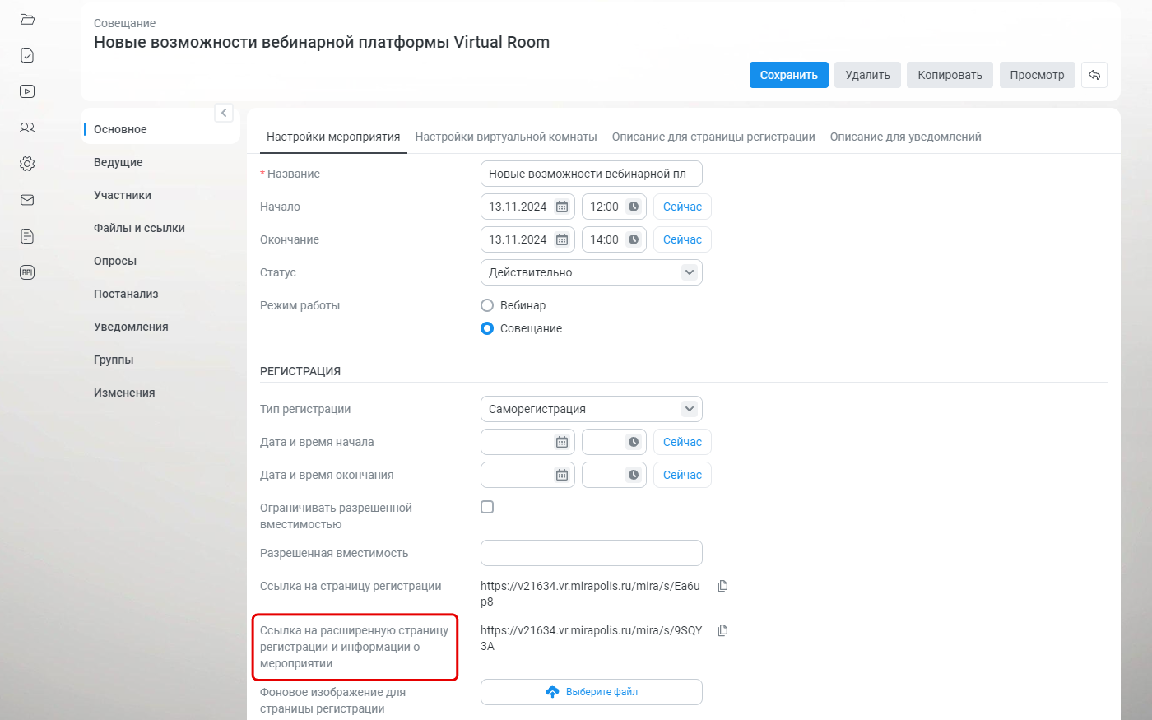Open the mail envelope icon in sidebar
Image resolution: width=1152 pixels, height=720 pixels.
coord(27,200)
